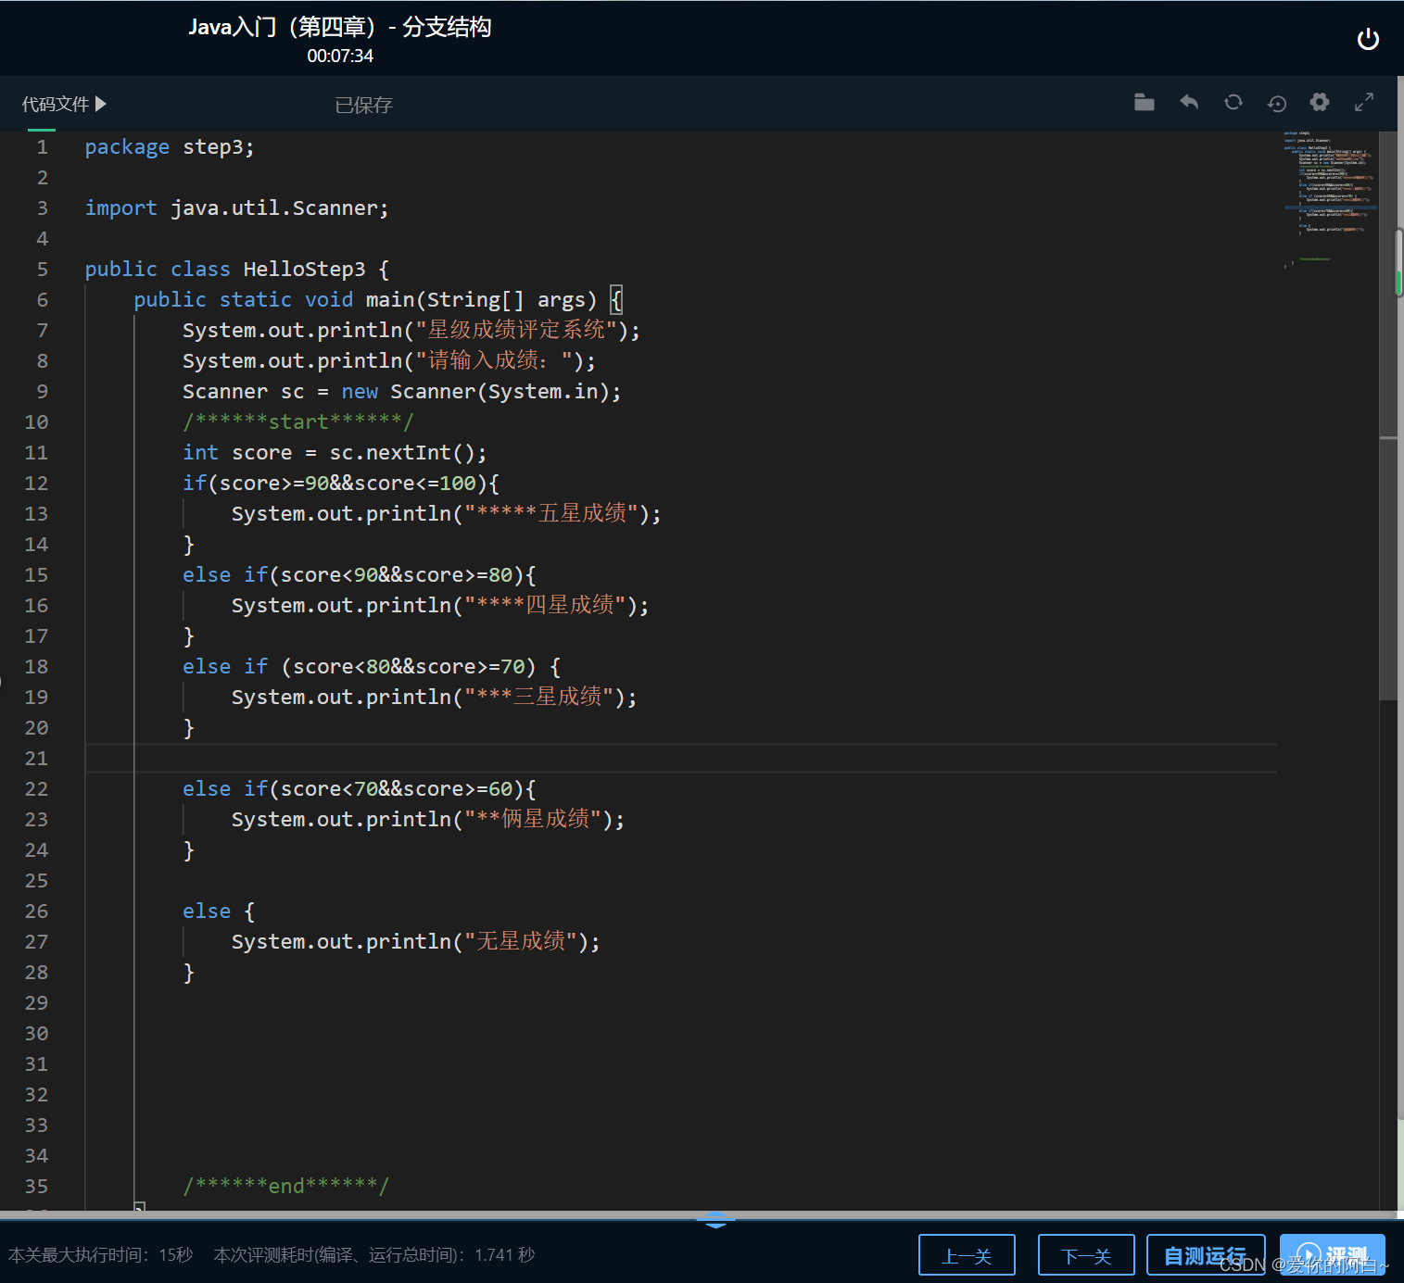The width and height of the screenshot is (1404, 1283).
Task: Click the /******end******/ comment
Action: (x=286, y=1186)
